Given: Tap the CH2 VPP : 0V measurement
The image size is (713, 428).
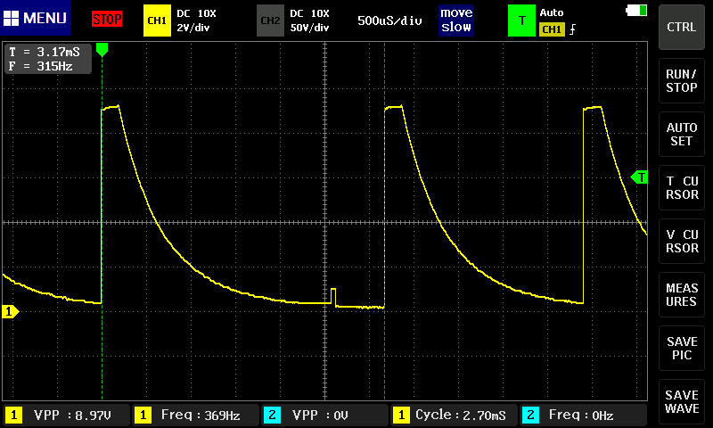Looking at the screenshot, I should pos(324,416).
